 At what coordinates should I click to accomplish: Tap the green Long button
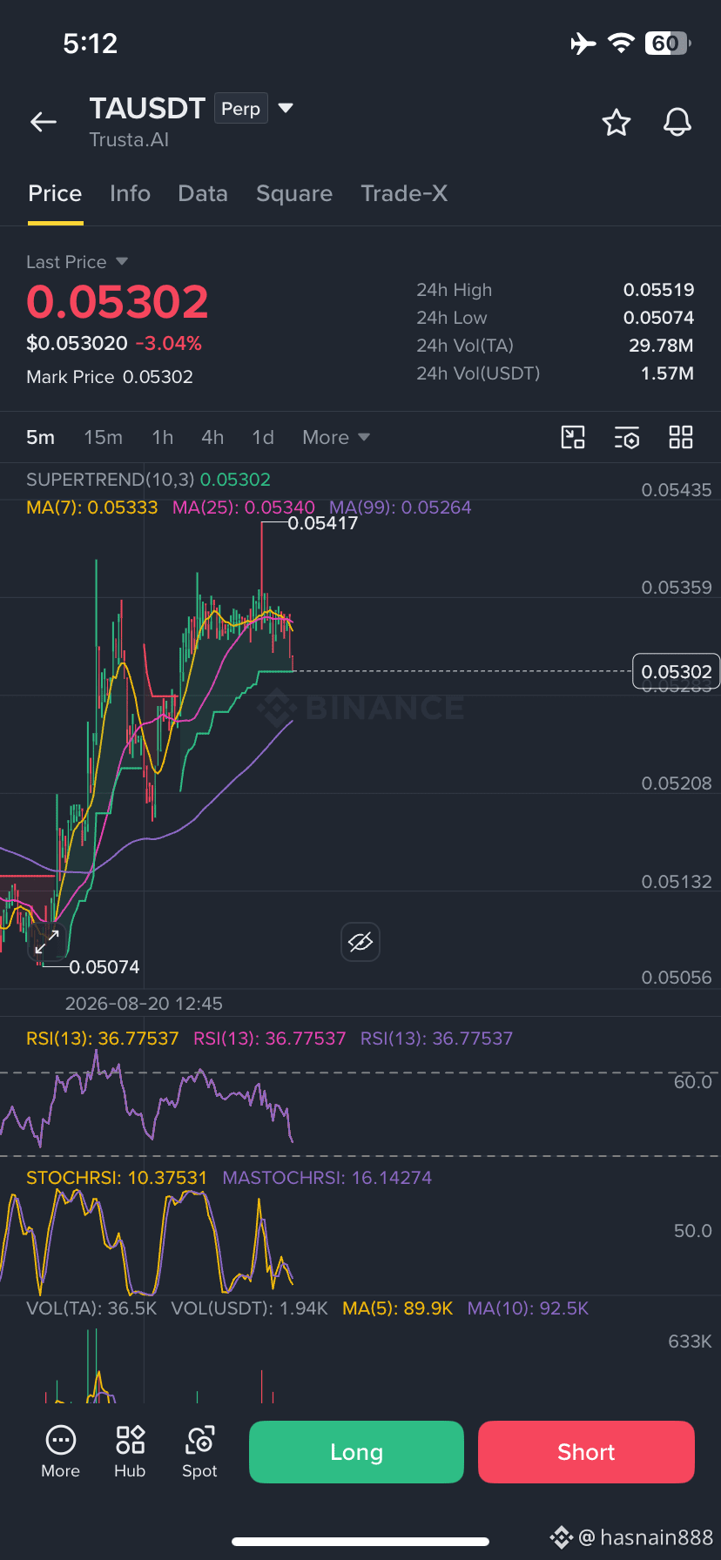click(356, 1451)
